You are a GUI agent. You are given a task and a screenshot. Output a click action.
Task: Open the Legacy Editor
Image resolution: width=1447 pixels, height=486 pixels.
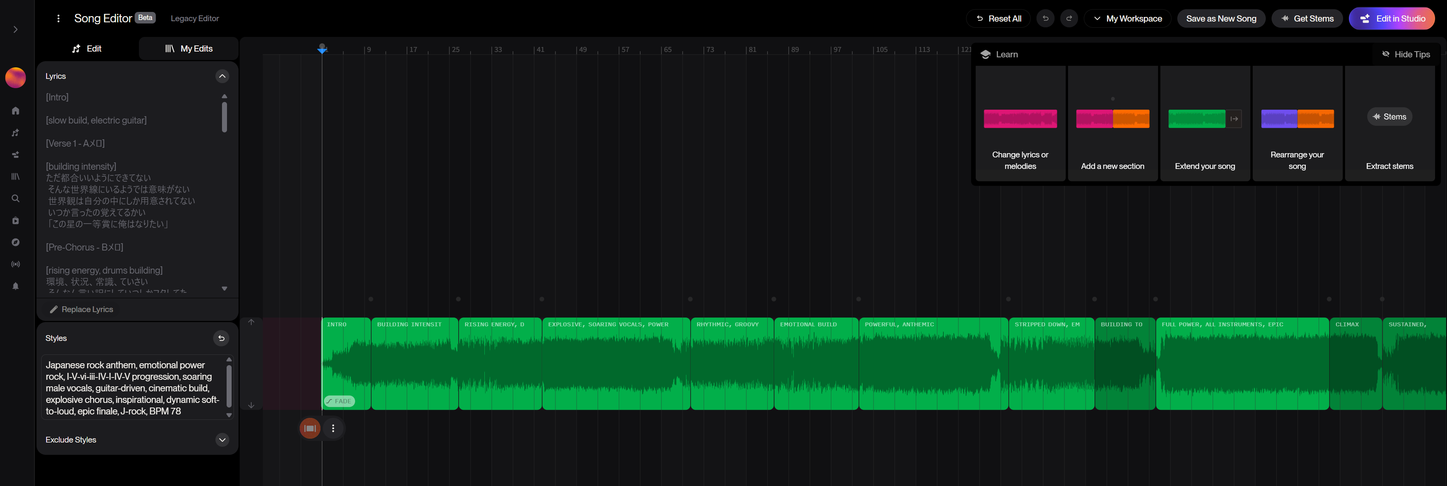tap(194, 18)
